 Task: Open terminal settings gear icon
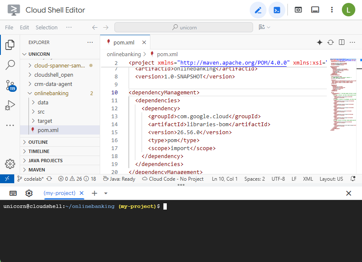coord(29,193)
